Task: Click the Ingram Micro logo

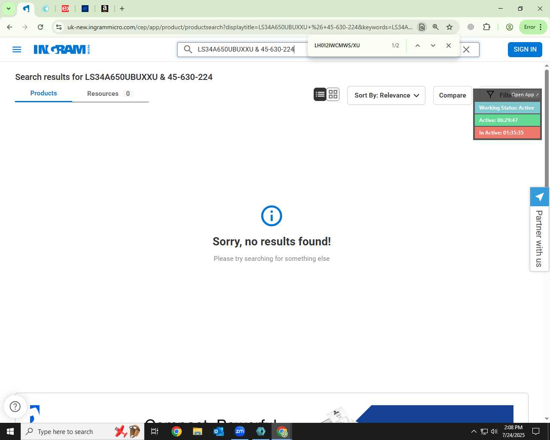Action: point(62,49)
